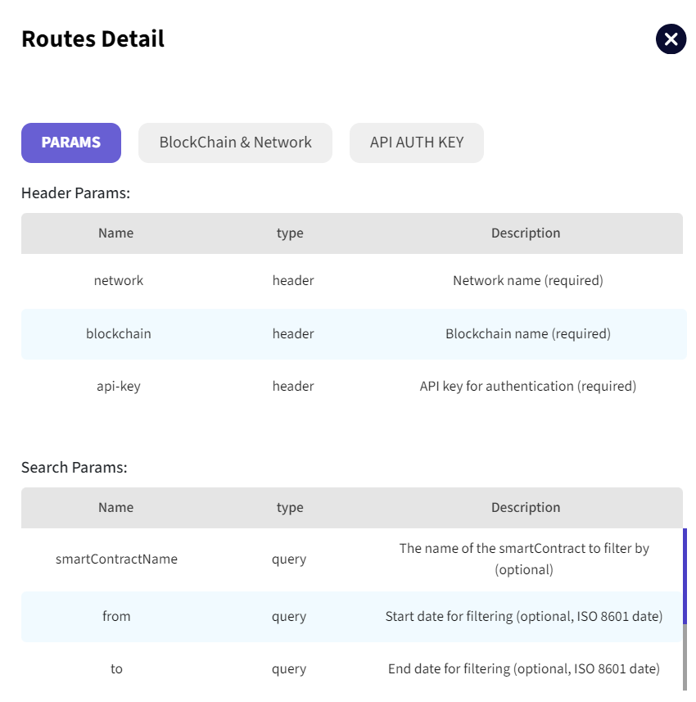This screenshot has width=696, height=702.
Task: Click the Routes Detail heading
Action: click(x=93, y=39)
